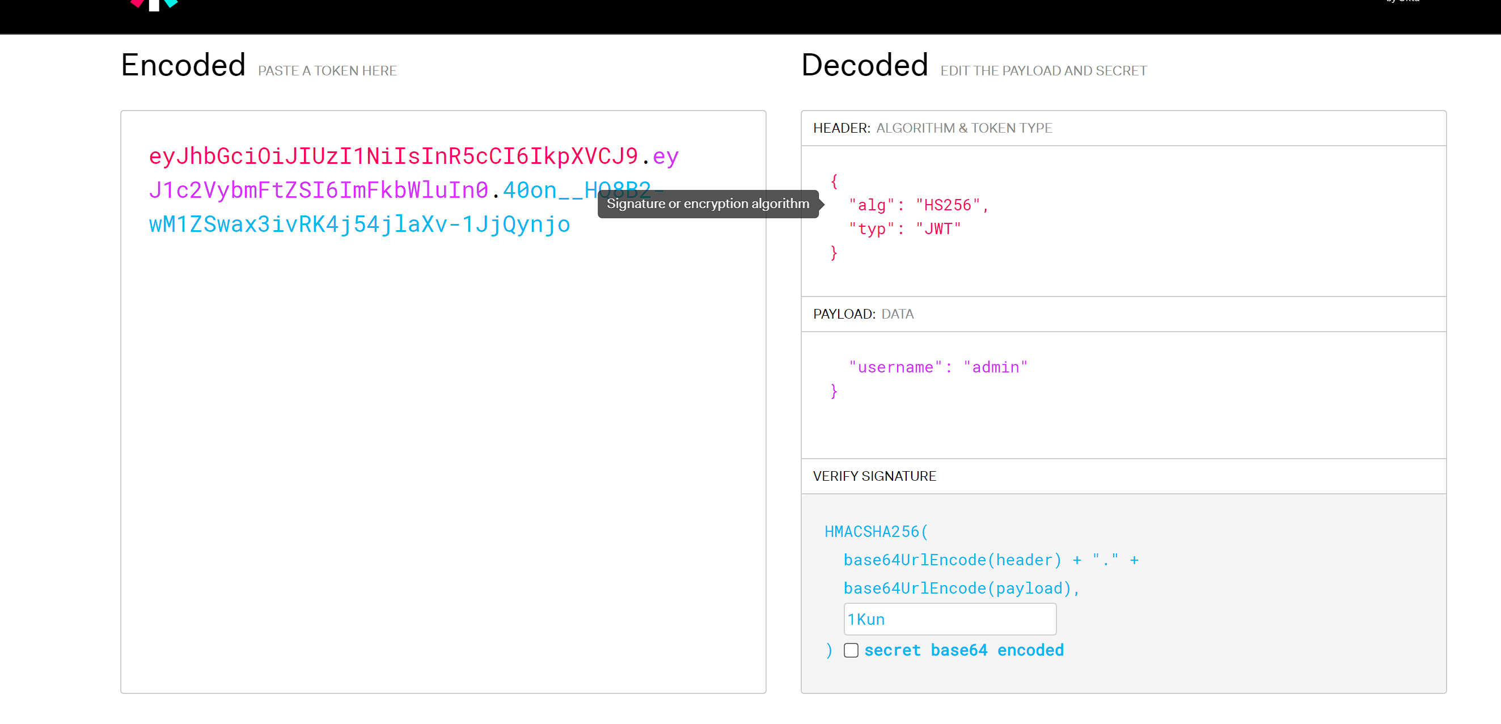Edit the secret key field containing 1Kun
Viewport: 1501px width, 724px height.
(949, 619)
